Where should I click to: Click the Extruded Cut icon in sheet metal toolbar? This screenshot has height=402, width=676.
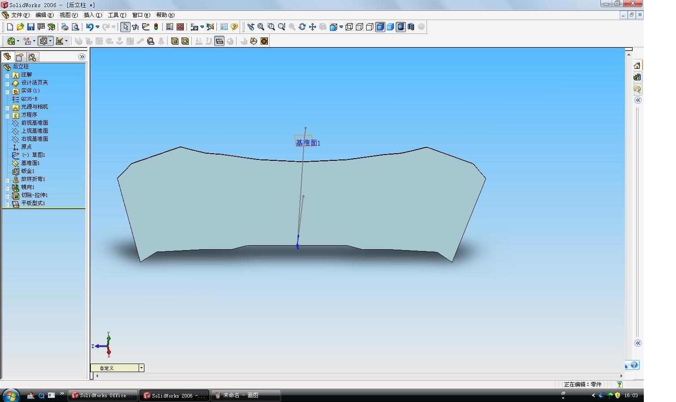pos(175,41)
